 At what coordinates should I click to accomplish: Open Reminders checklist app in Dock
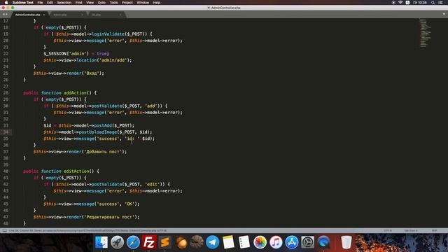coord(244,242)
